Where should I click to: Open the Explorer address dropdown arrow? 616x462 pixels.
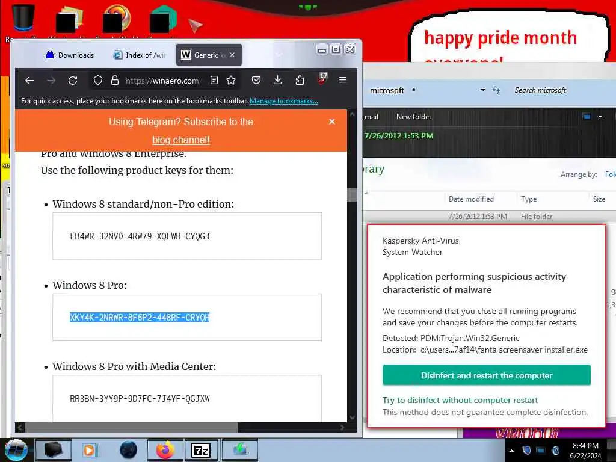pos(482,90)
